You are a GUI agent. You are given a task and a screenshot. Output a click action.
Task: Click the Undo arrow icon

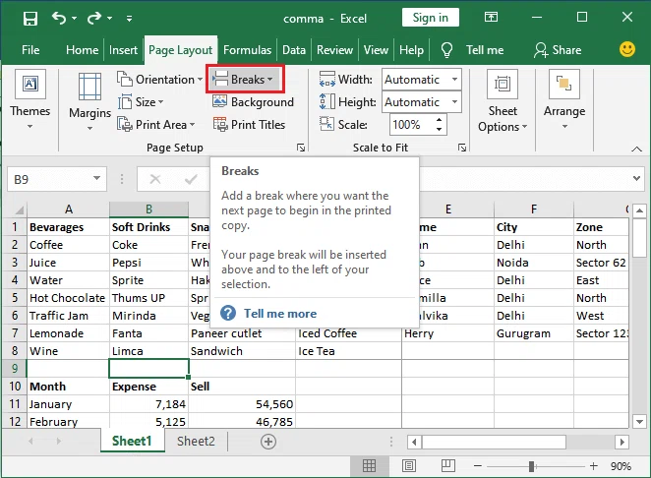click(x=59, y=18)
